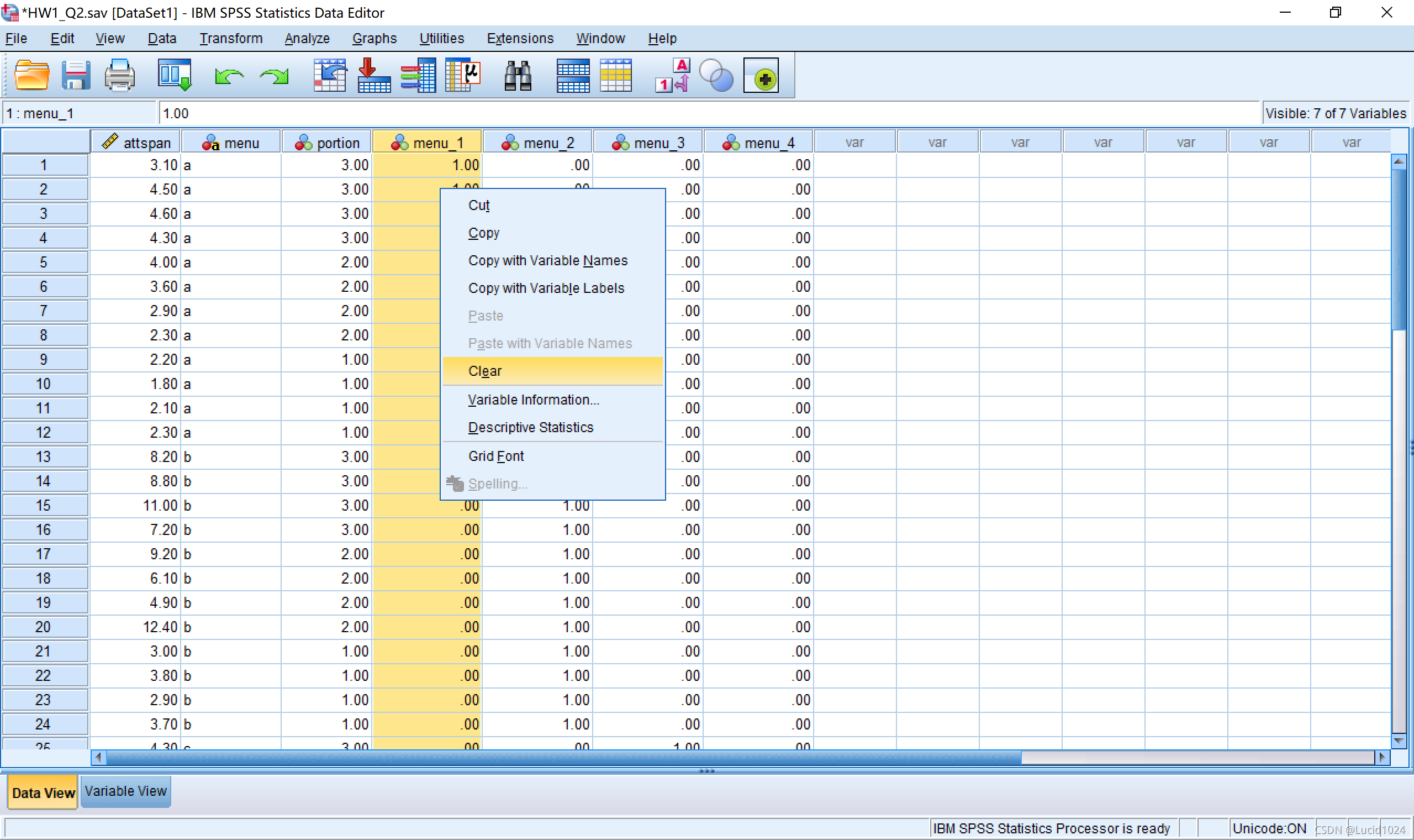Click the Print toolbar icon

119,75
